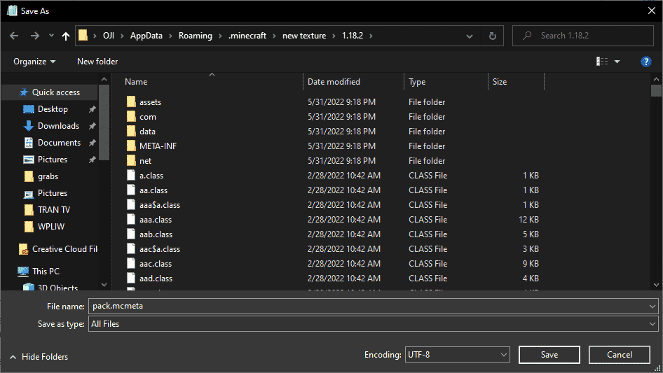This screenshot has width=663, height=373.
Task: Click the Search 1.18.2 box
Action: point(589,36)
